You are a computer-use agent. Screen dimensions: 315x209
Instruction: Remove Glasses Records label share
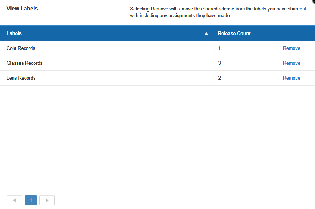[291, 63]
